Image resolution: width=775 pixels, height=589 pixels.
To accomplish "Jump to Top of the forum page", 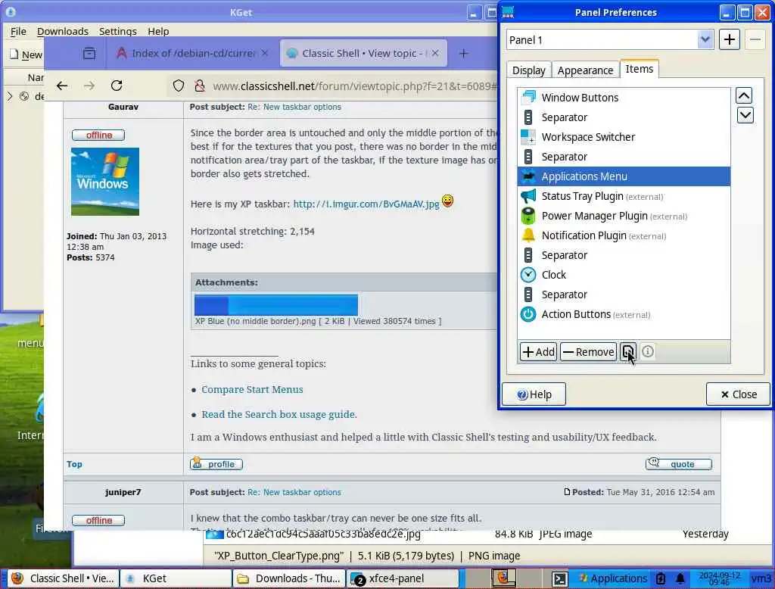I will 74,464.
